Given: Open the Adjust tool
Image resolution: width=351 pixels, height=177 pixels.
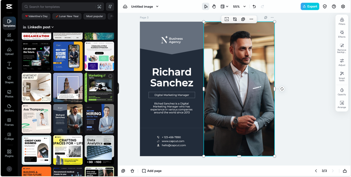Looking at the screenshot, I should [x=342, y=62].
